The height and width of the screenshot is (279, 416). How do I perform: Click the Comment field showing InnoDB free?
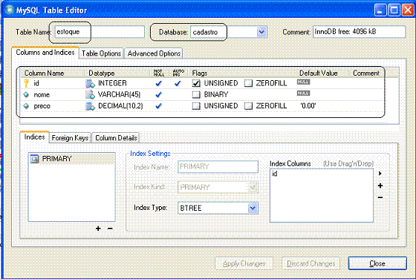[x=360, y=32]
